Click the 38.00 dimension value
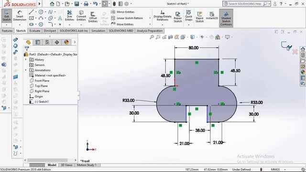This screenshot has width=306, height=172. click(x=200, y=130)
